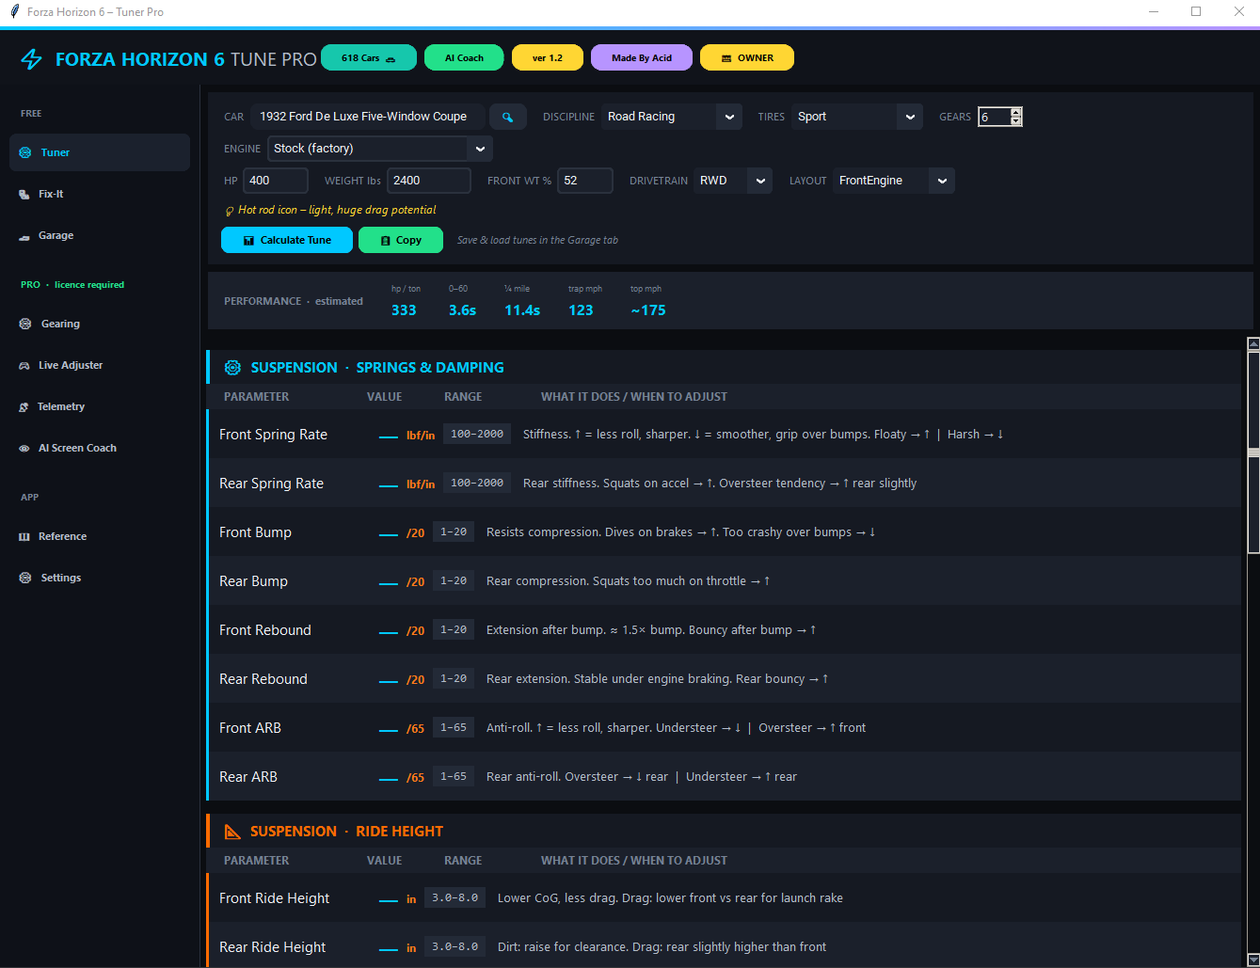Click the hp / ton value 333
Viewport: 1260px width, 968px height.
(404, 310)
